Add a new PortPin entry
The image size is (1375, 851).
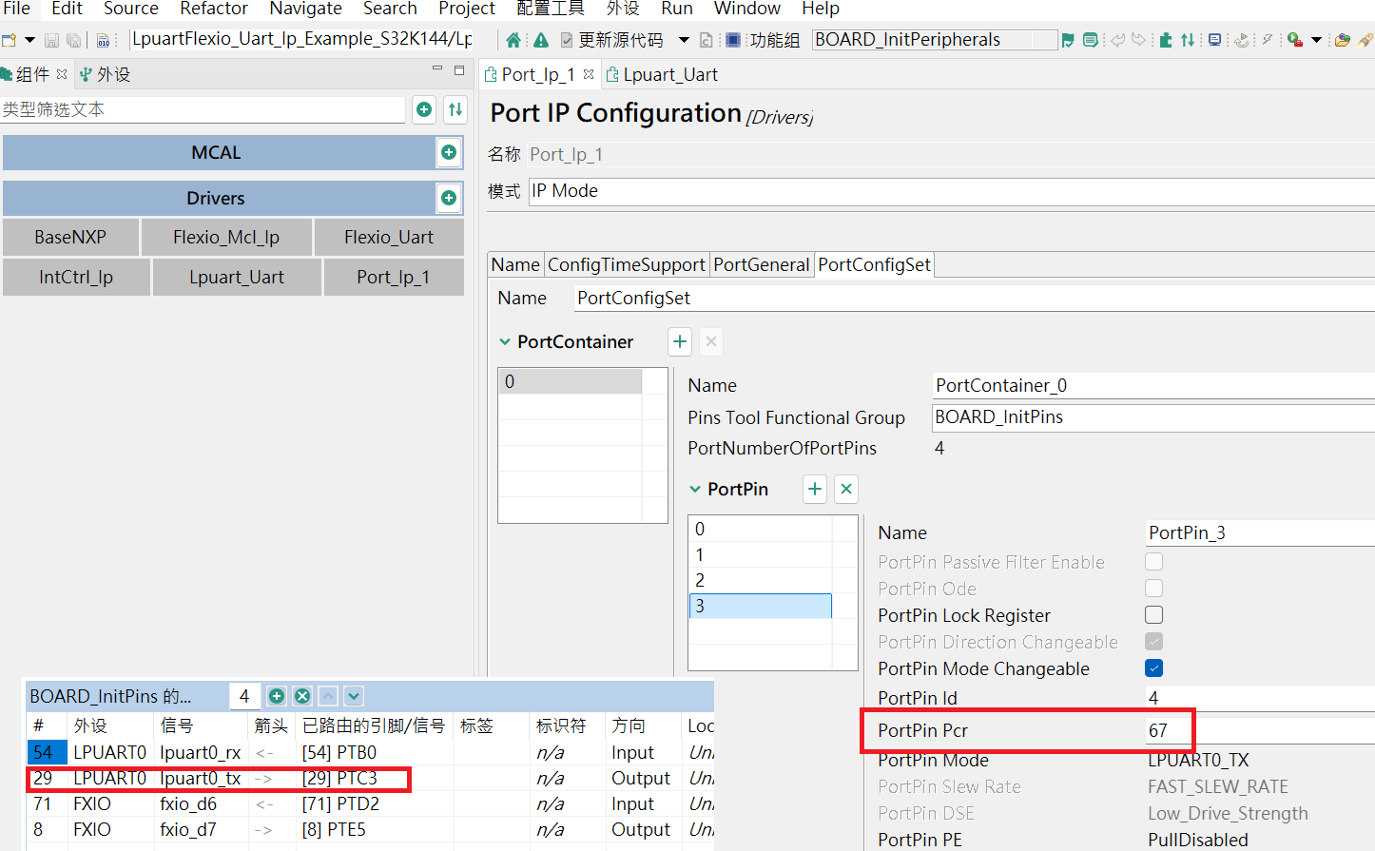[x=815, y=489]
